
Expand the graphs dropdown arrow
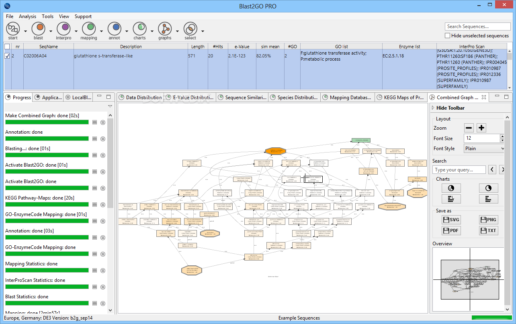(177, 31)
